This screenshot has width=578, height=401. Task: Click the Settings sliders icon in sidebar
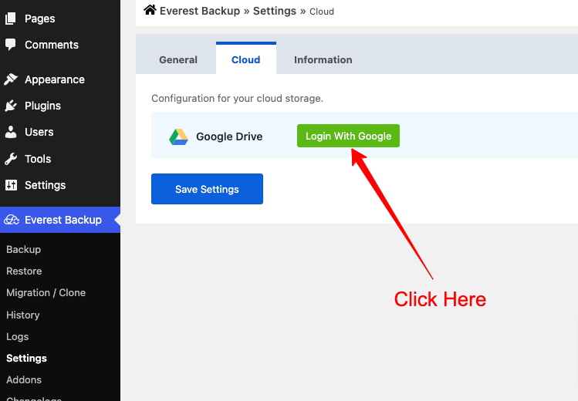(x=11, y=185)
